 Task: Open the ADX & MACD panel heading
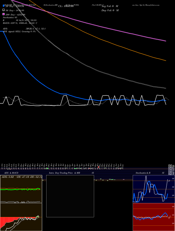11,173
